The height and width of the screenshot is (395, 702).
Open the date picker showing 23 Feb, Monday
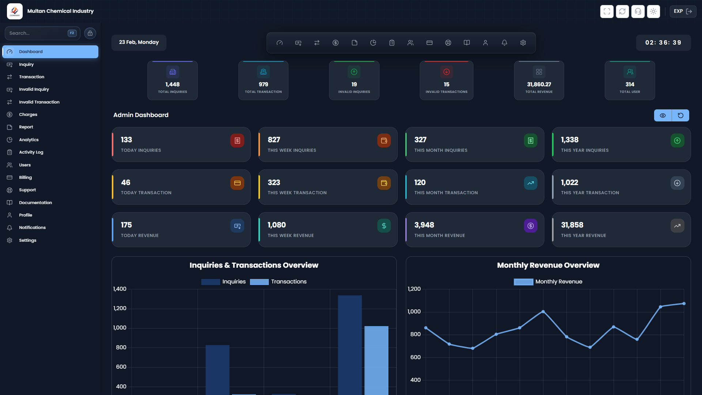(x=139, y=42)
